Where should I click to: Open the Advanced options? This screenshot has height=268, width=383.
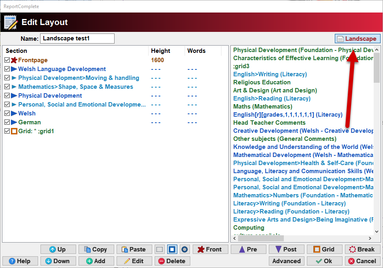point(287,261)
